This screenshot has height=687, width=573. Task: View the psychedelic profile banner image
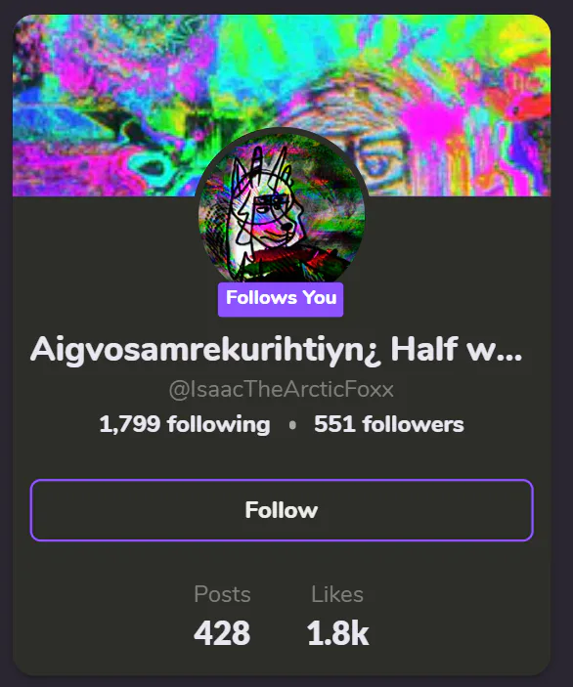pyautogui.click(x=282, y=106)
